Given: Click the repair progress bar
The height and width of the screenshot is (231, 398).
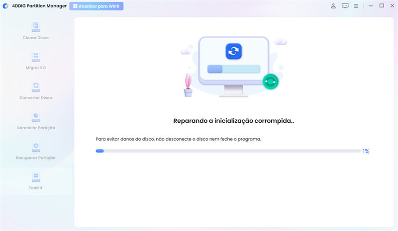Looking at the screenshot, I should tap(228, 151).
